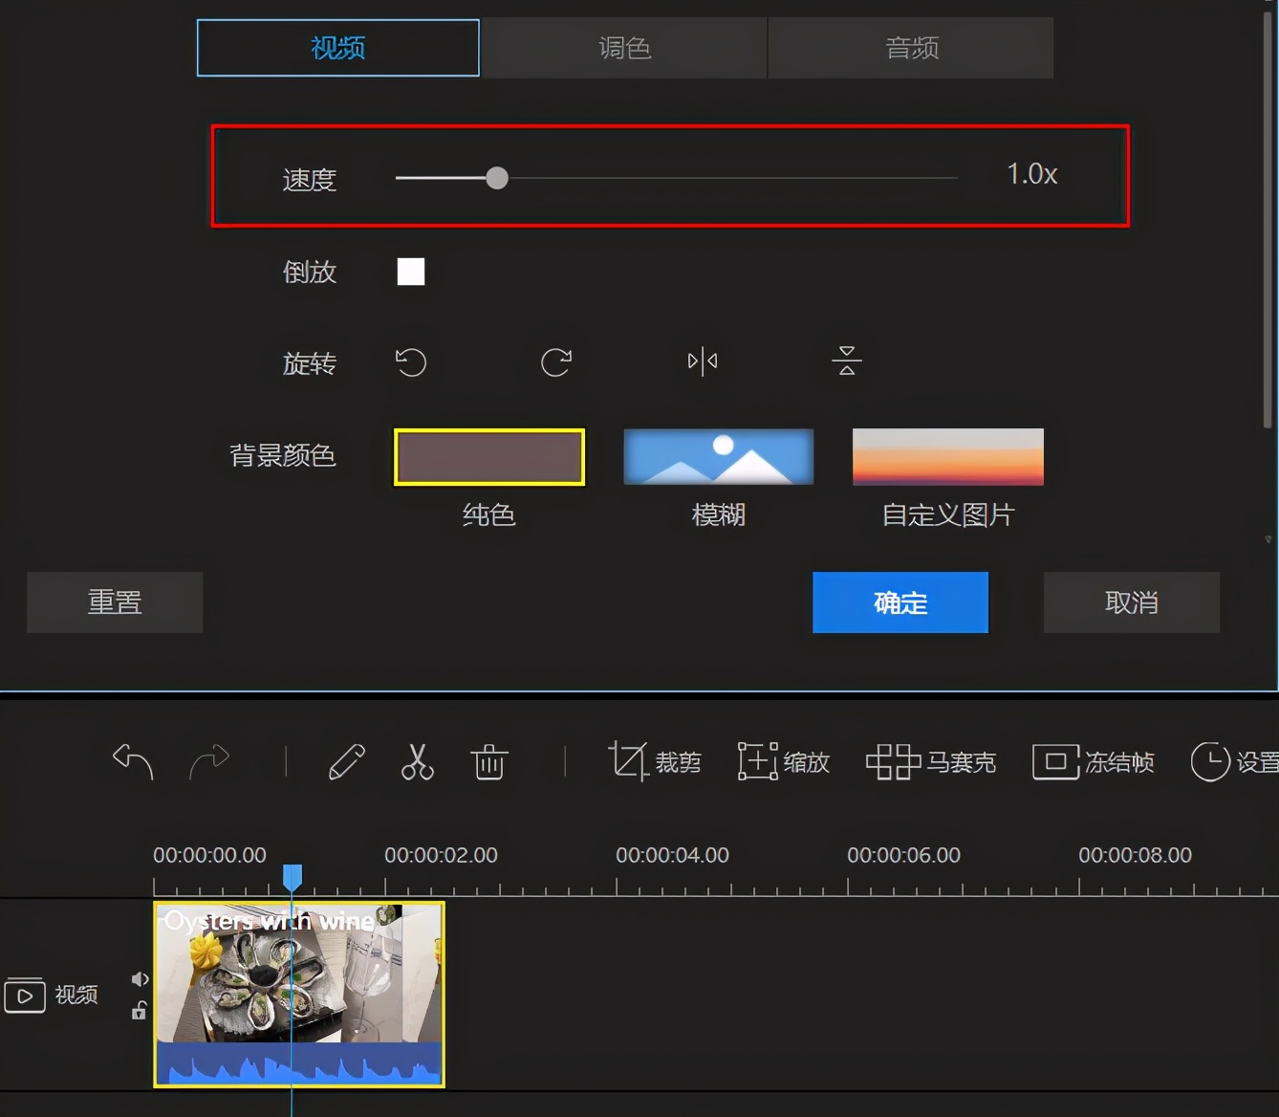
Task: Flip the video horizontally
Action: (x=702, y=361)
